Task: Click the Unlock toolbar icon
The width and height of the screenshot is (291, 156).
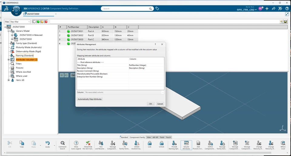Action: click(x=162, y=145)
